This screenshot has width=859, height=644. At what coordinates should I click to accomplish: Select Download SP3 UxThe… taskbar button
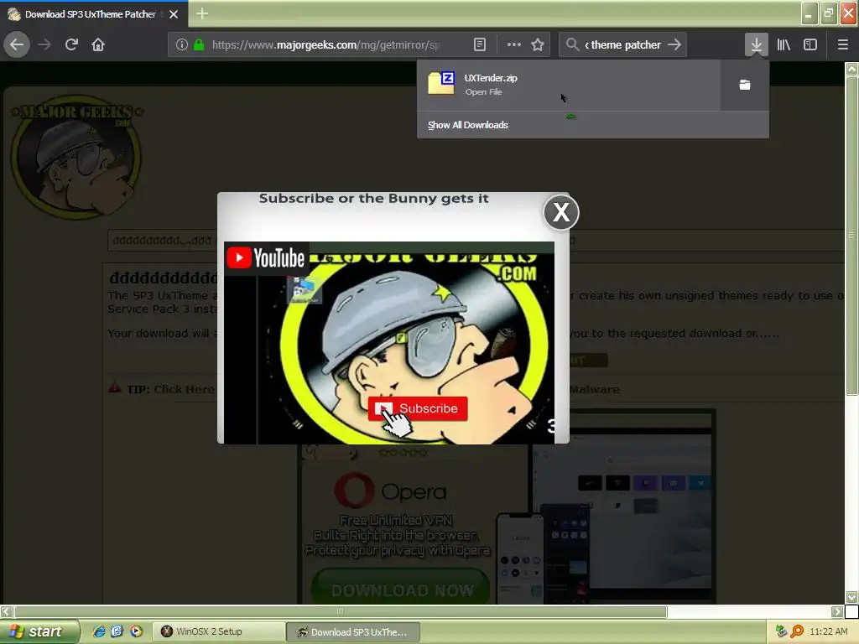[x=353, y=632]
